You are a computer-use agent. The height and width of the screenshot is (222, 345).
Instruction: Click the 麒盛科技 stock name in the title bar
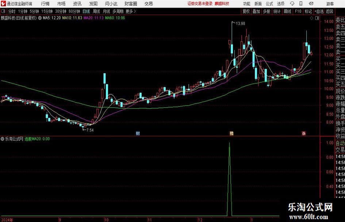[222, 4]
